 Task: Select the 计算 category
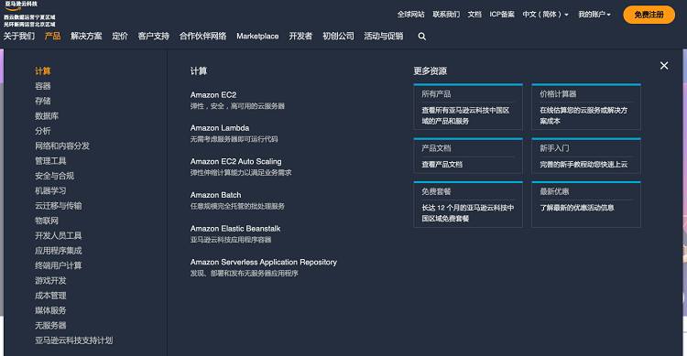[x=43, y=71]
